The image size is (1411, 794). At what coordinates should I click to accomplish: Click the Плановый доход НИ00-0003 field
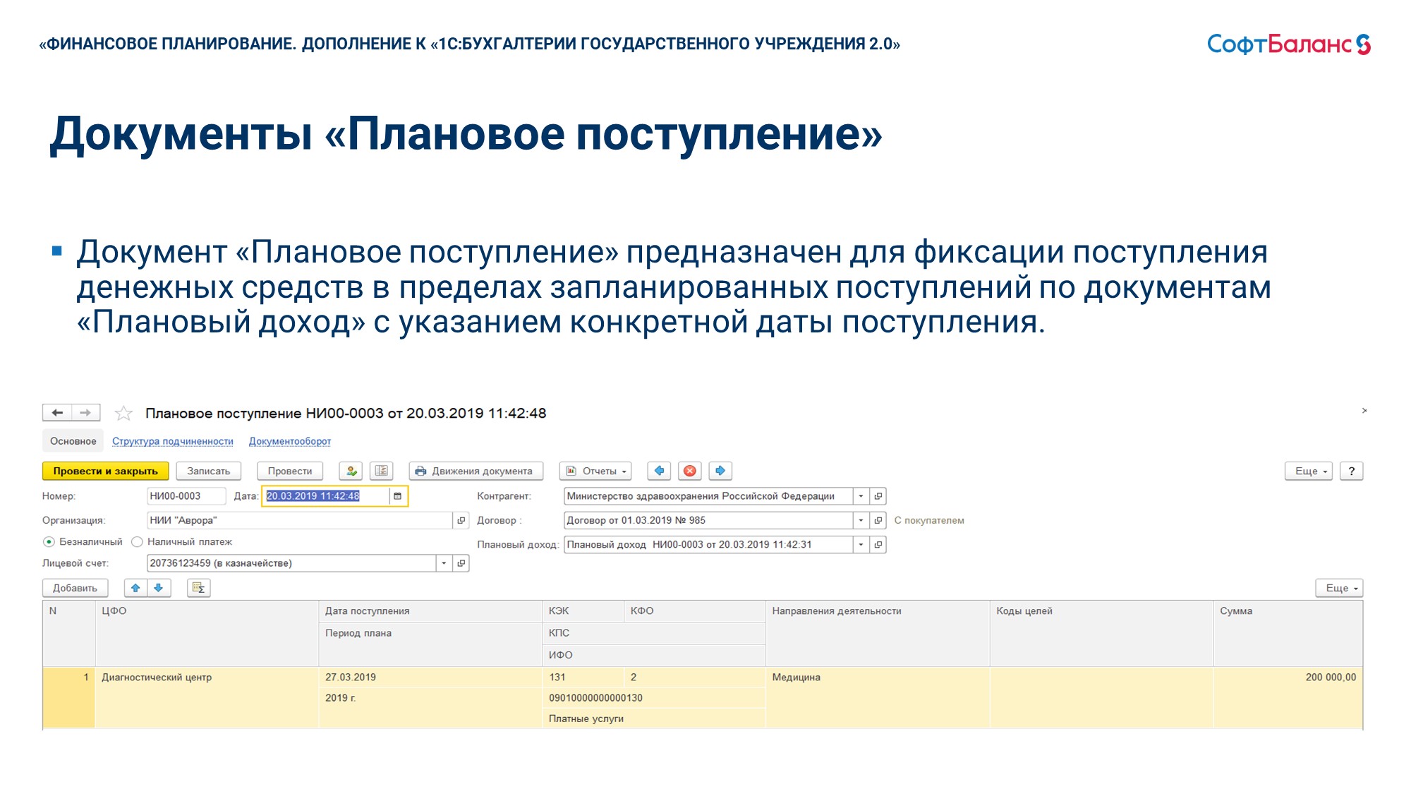click(708, 545)
